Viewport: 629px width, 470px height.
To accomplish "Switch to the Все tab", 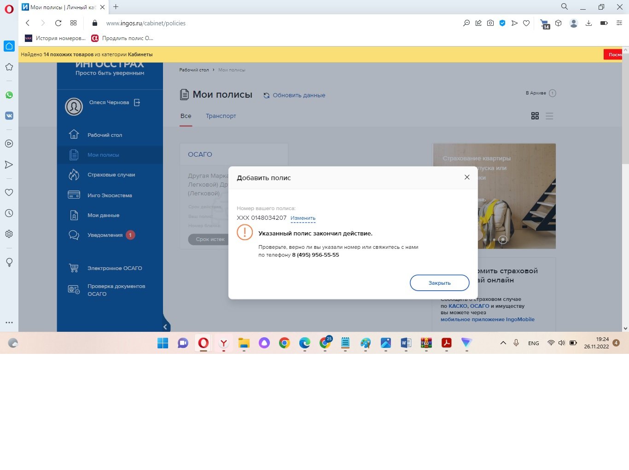I will [x=186, y=116].
